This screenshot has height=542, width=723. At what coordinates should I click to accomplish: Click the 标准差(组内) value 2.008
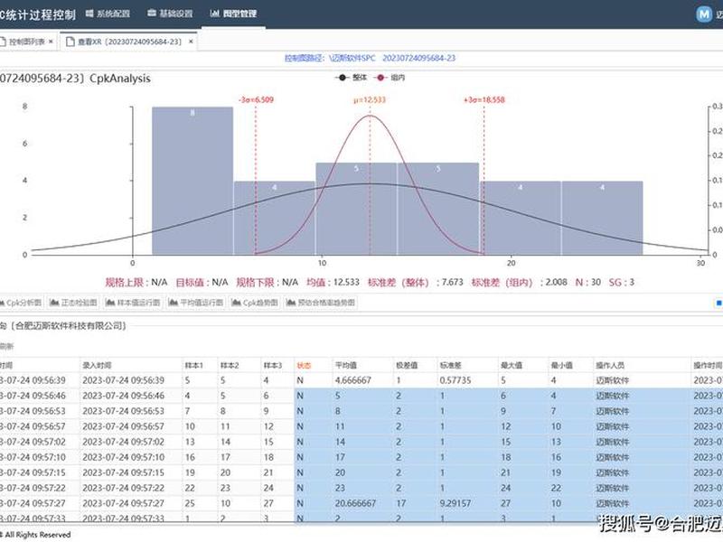coord(556,282)
